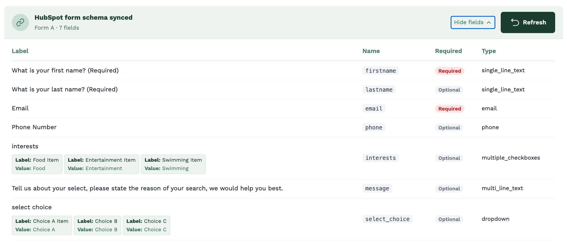
Task: Select the Label column header
Action: pos(20,51)
